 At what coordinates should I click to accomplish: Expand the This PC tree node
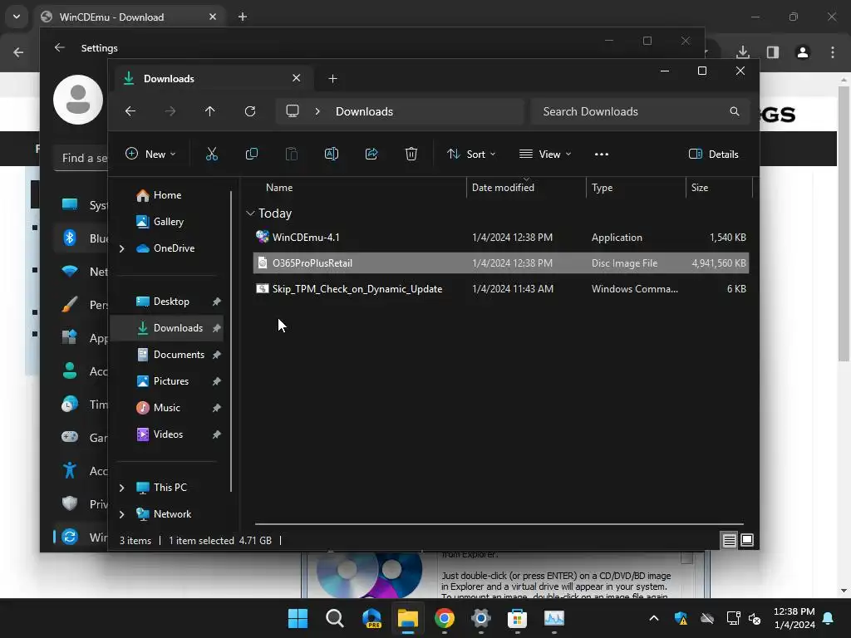pyautogui.click(x=122, y=488)
